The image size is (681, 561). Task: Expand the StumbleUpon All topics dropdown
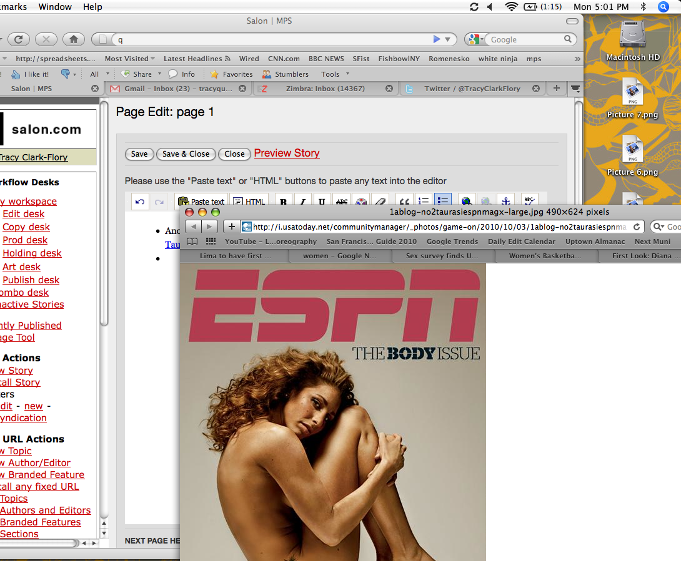point(99,74)
